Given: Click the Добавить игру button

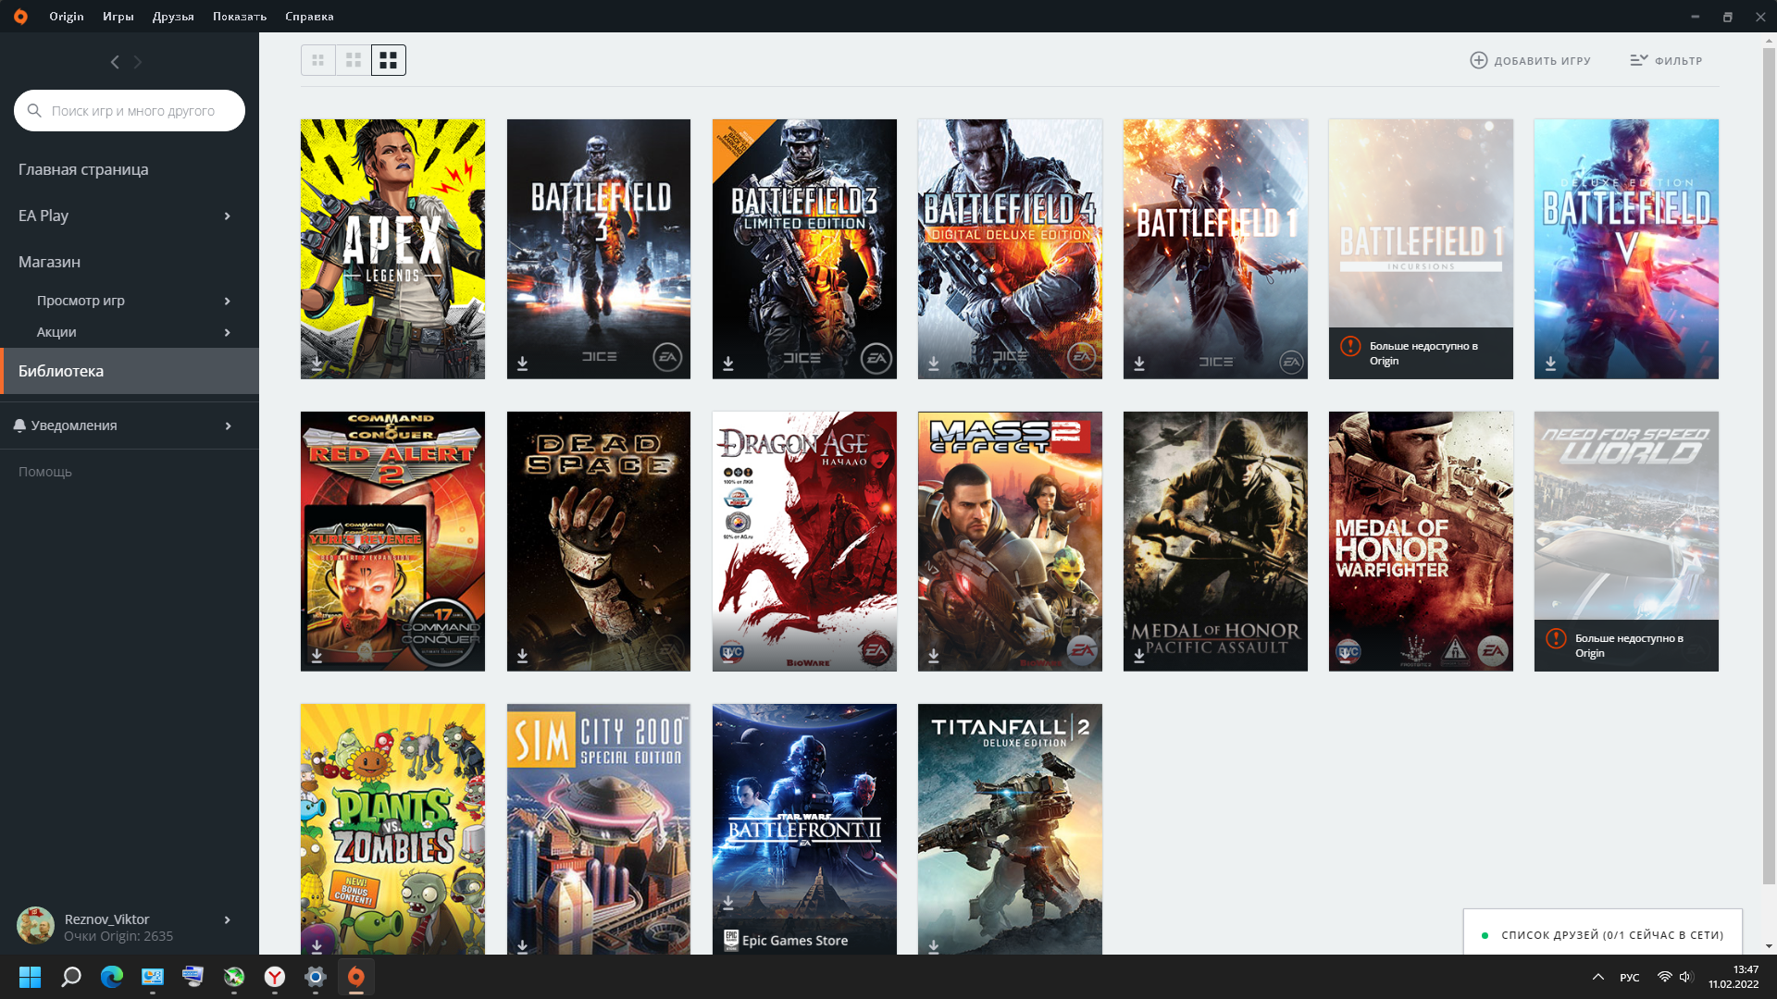Looking at the screenshot, I should click(x=1531, y=59).
